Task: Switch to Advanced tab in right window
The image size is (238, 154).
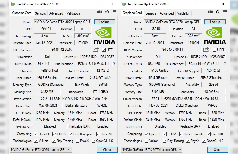Action: (166, 13)
